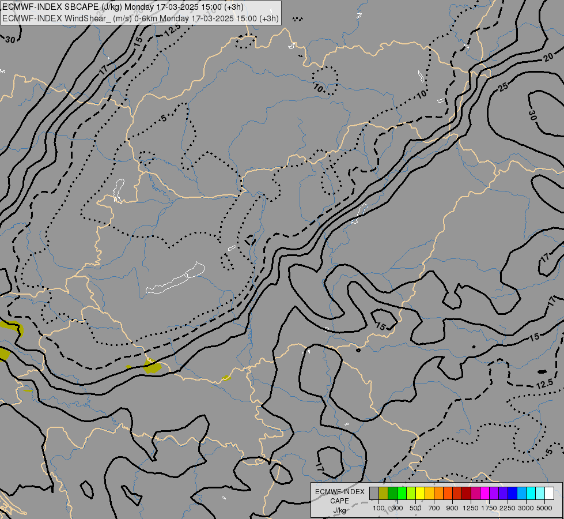
Task: Pick the white legend swatch
Action: pos(549,493)
